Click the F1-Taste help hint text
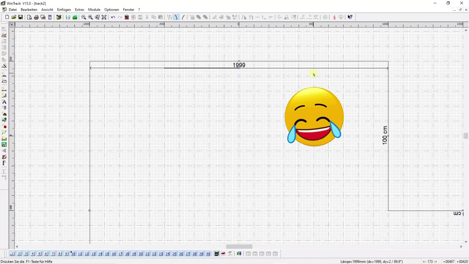Image resolution: width=469 pixels, height=264 pixels. (x=26, y=261)
